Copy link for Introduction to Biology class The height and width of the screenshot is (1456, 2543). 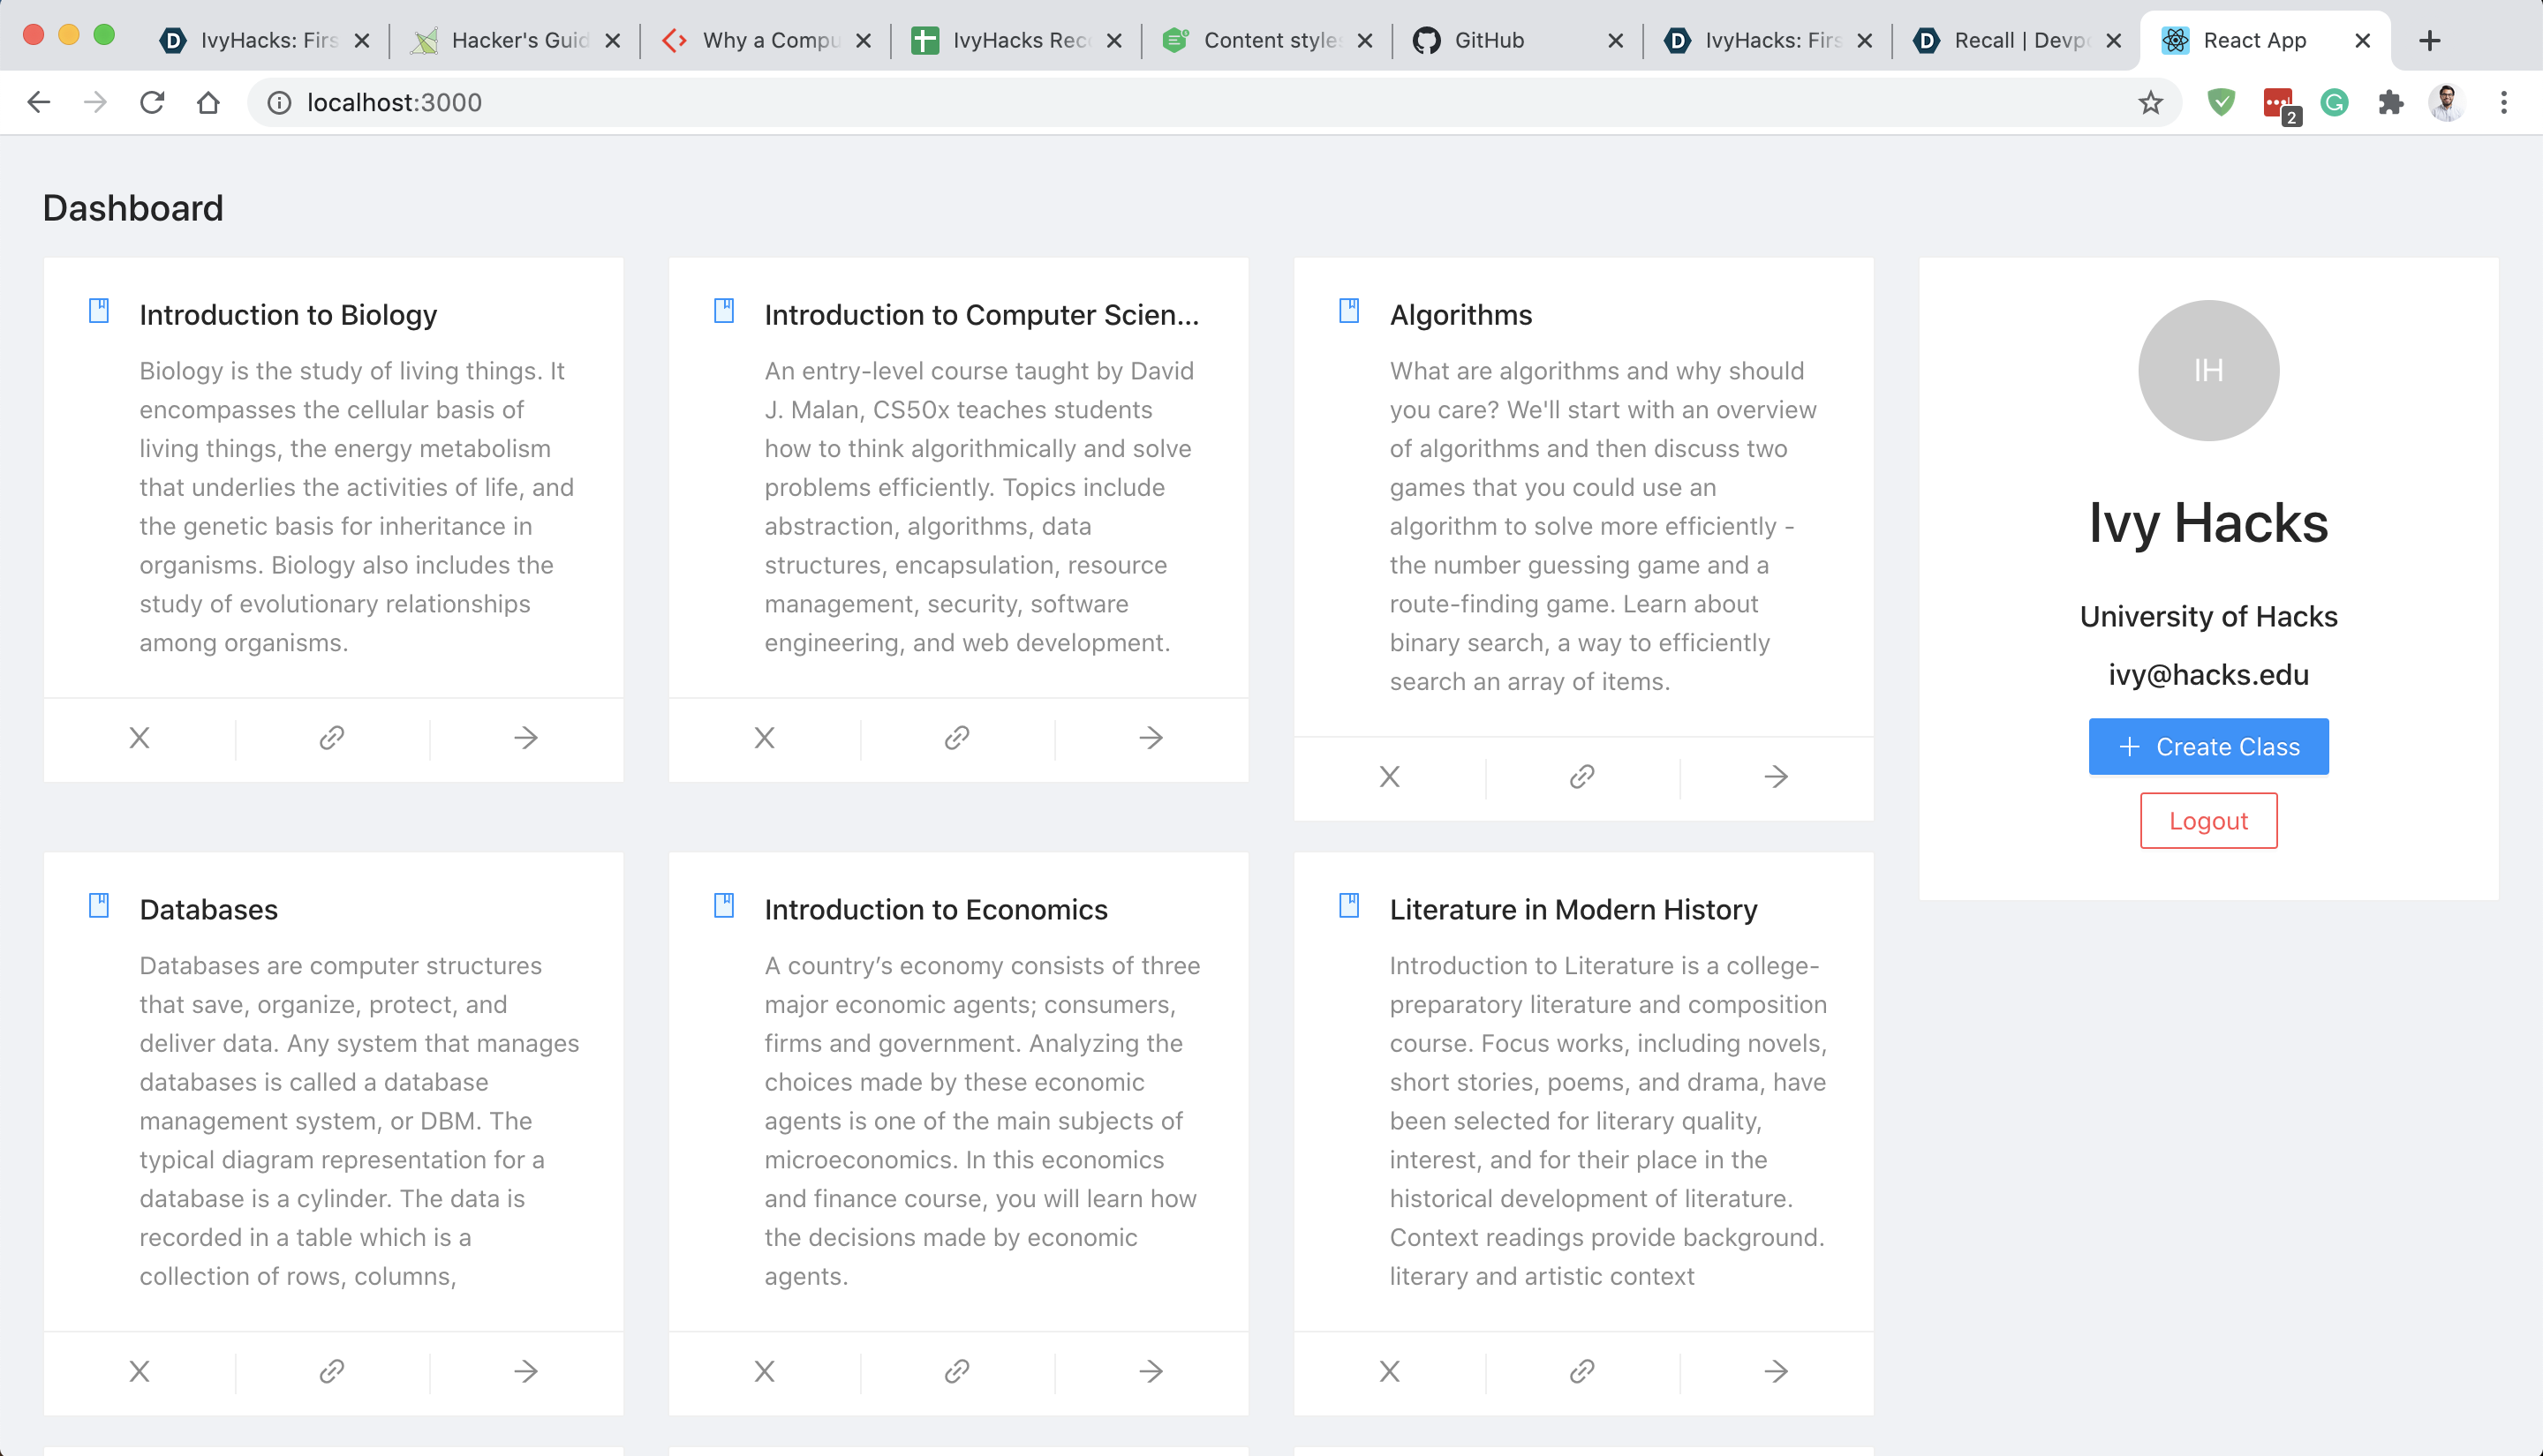[x=332, y=738]
